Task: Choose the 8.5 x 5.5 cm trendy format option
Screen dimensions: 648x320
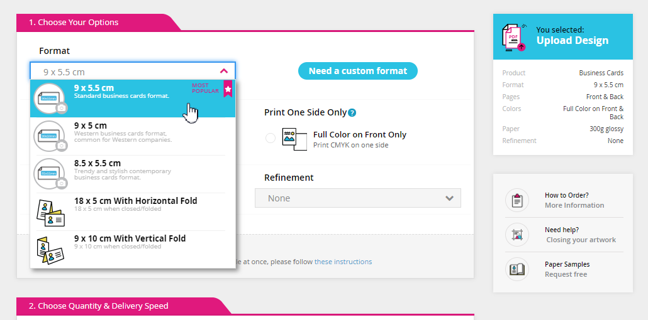Action: [x=133, y=174]
